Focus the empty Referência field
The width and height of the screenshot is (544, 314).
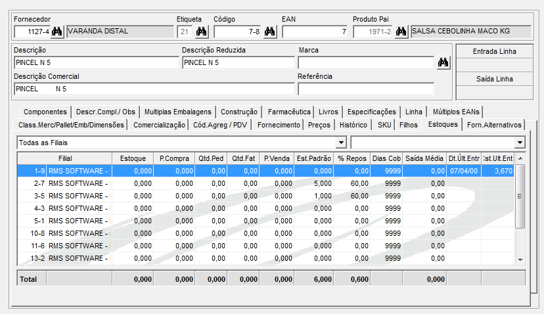[366, 89]
